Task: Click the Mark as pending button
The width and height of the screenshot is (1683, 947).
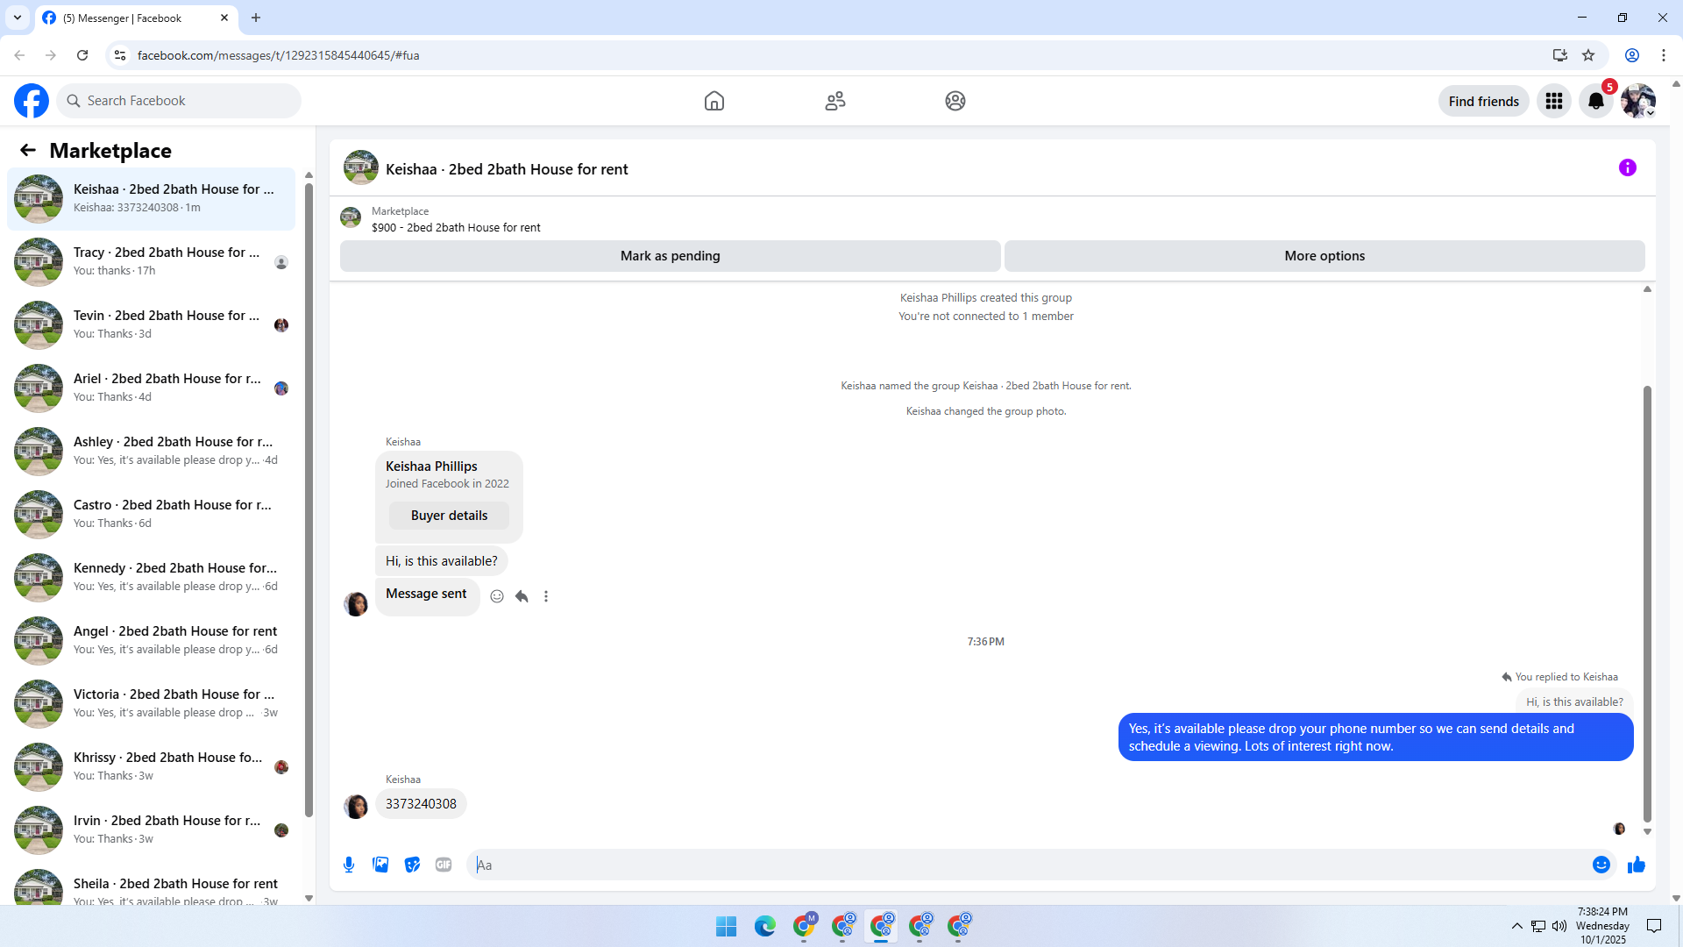Action: pyautogui.click(x=671, y=256)
